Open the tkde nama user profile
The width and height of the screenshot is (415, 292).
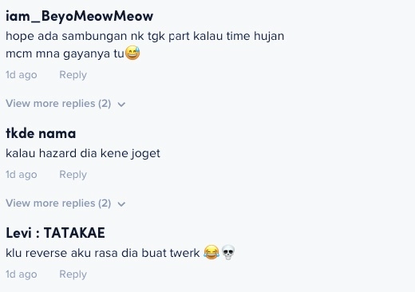pos(41,133)
